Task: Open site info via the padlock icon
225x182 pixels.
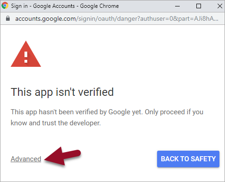Action: 8,18
